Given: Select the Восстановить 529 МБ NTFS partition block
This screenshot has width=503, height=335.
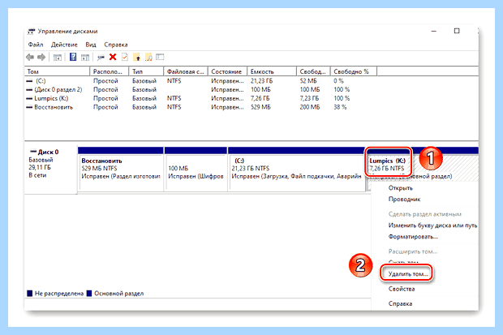Looking at the screenshot, I should pos(121,169).
